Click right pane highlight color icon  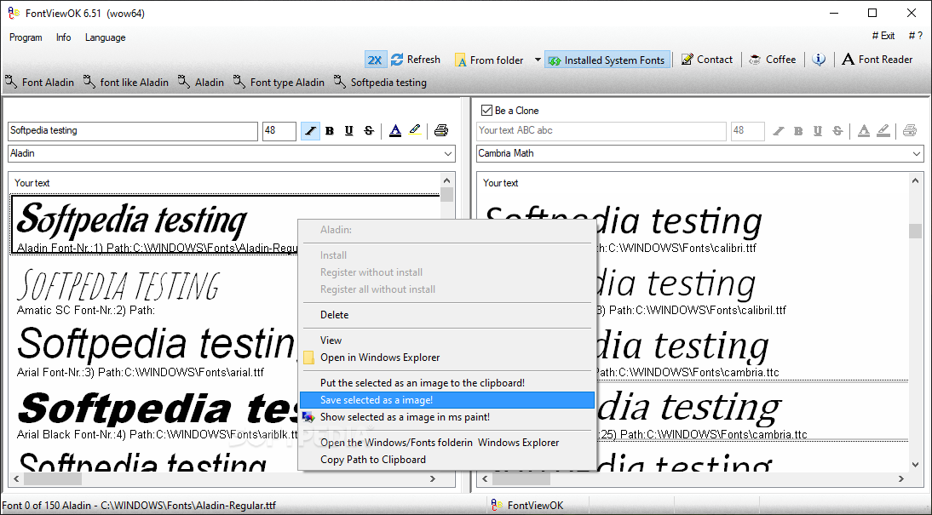click(883, 131)
